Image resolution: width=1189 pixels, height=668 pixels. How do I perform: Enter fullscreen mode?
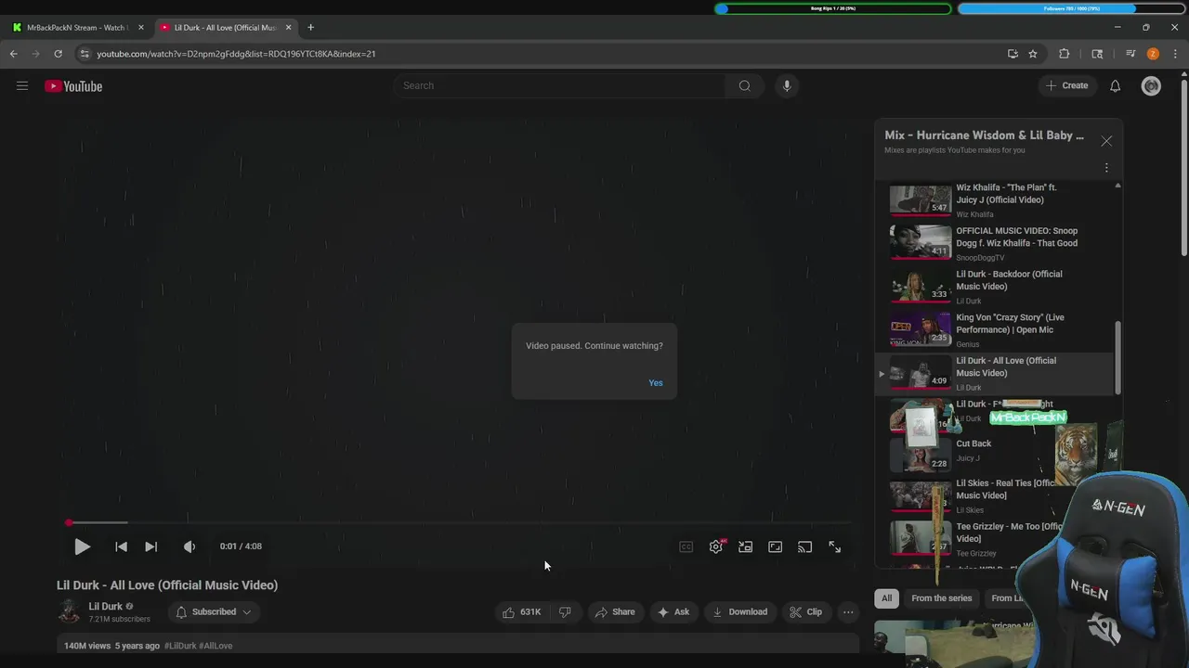point(834,547)
